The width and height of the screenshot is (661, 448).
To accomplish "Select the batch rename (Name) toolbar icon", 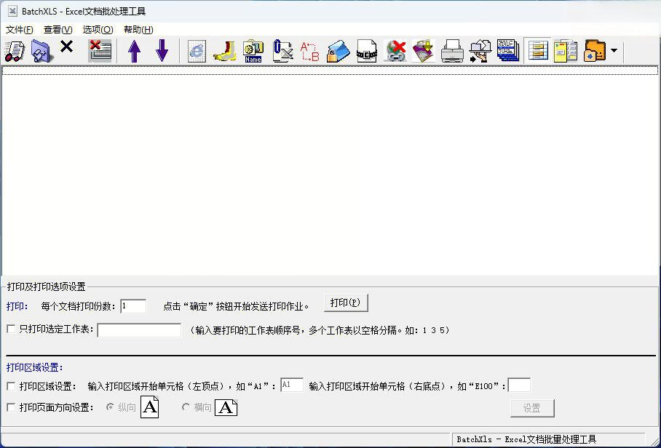I will (x=253, y=51).
